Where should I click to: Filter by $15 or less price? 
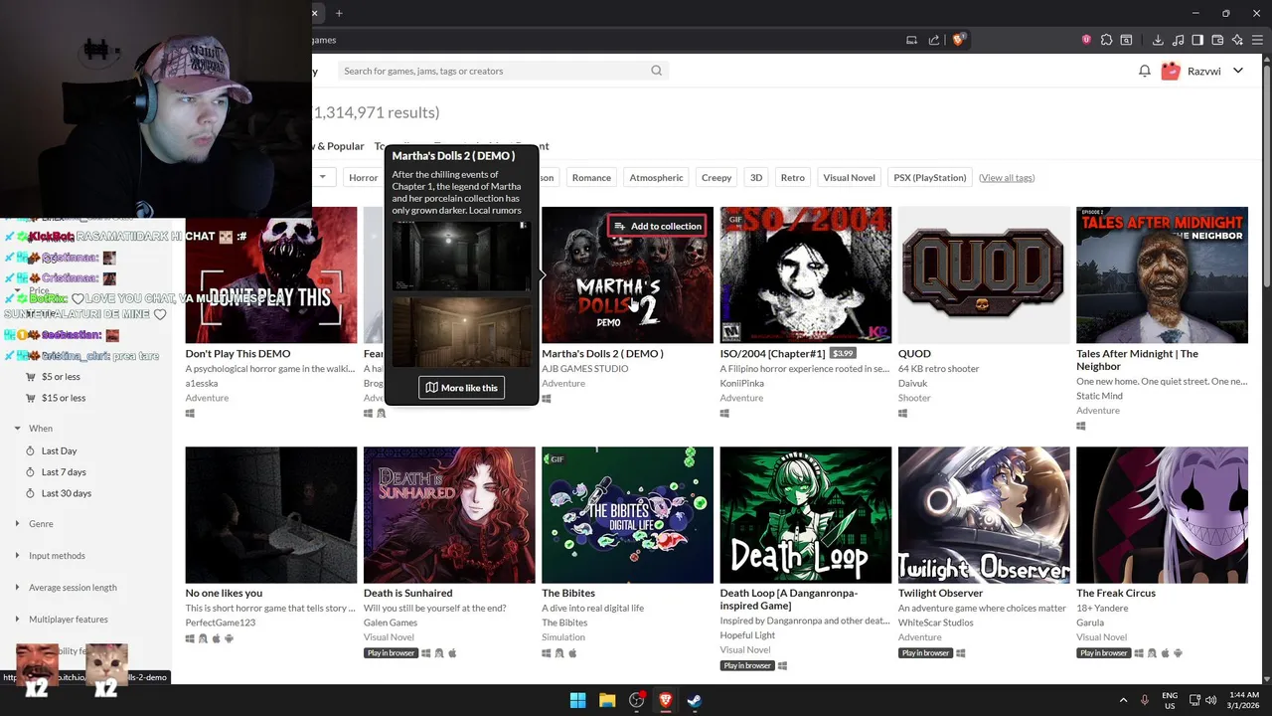[64, 398]
